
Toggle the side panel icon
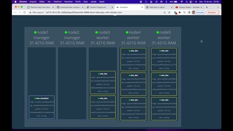click(189, 12)
